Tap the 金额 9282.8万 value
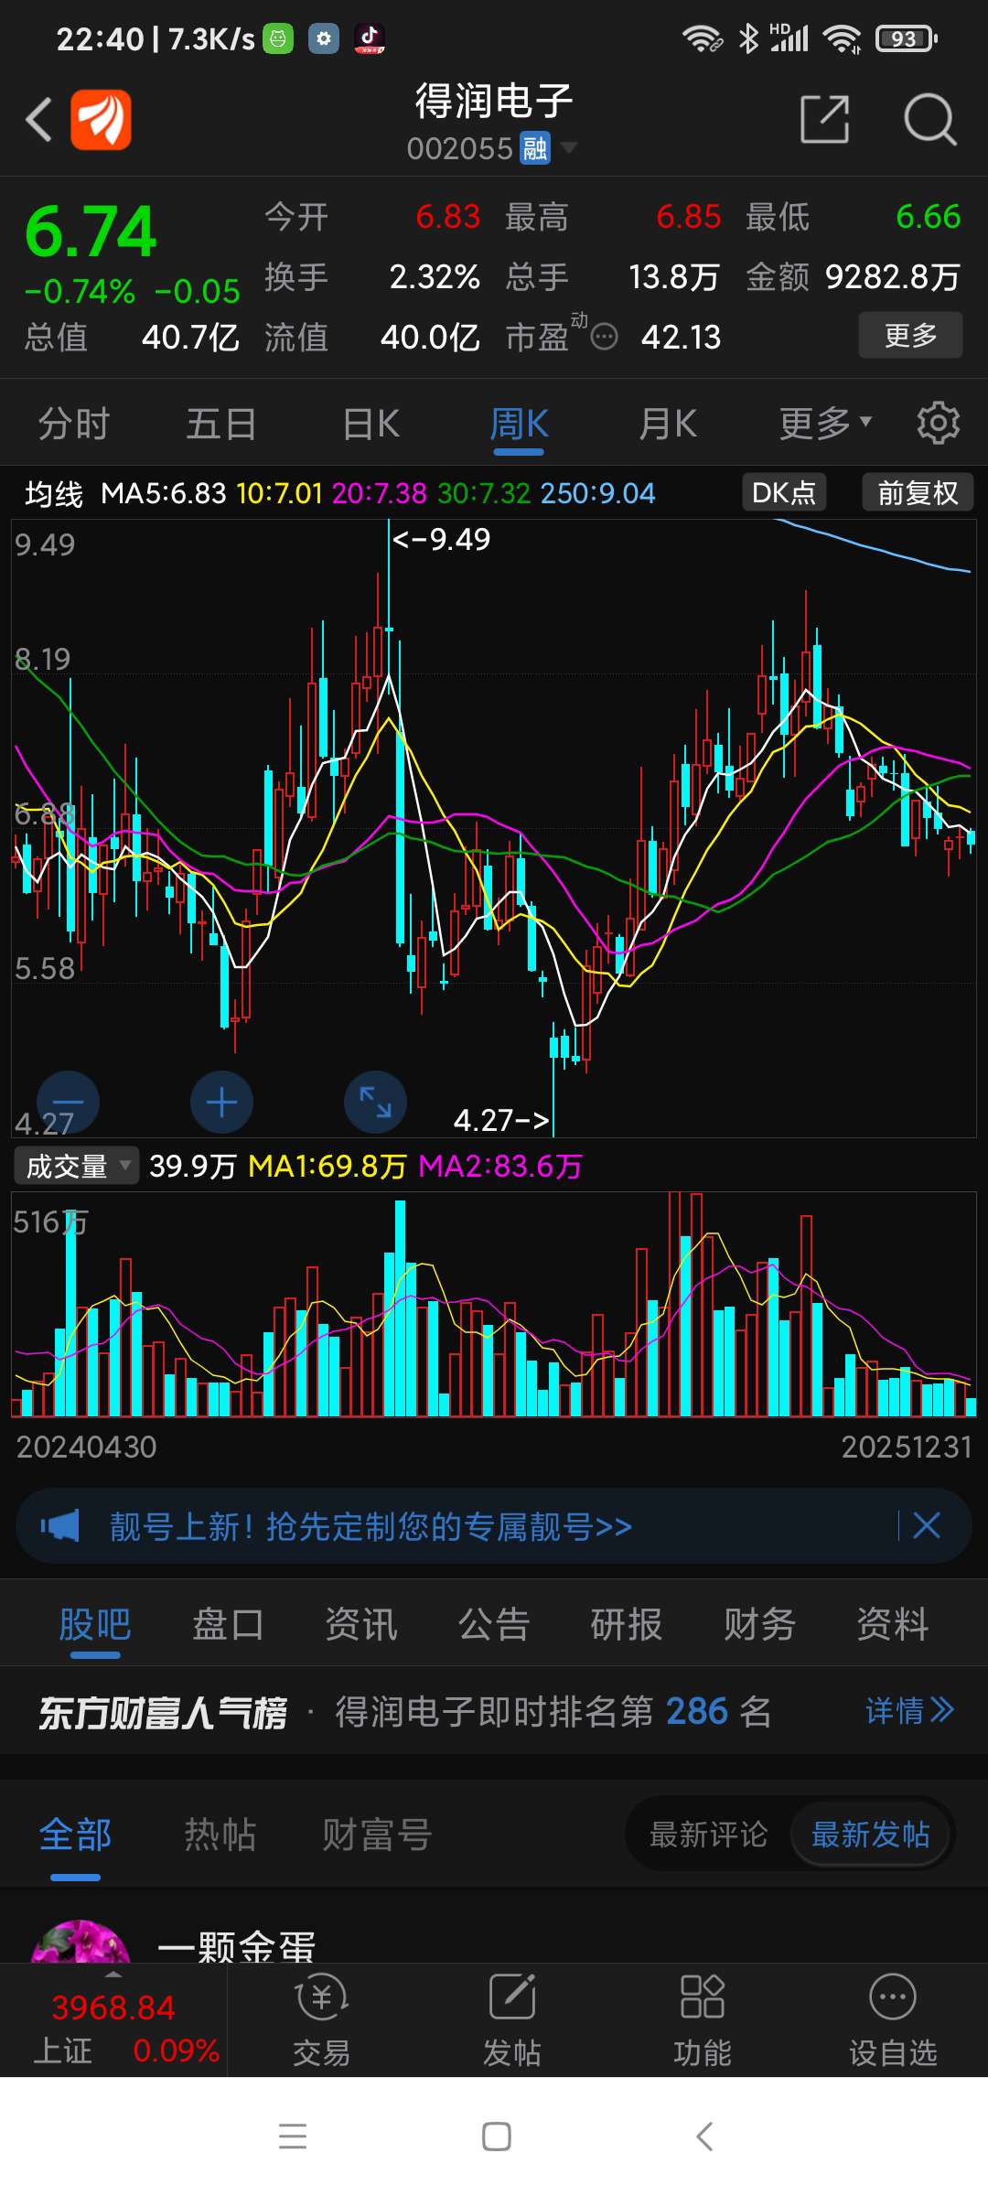Screen dimensions: 988x2196 (x=893, y=277)
